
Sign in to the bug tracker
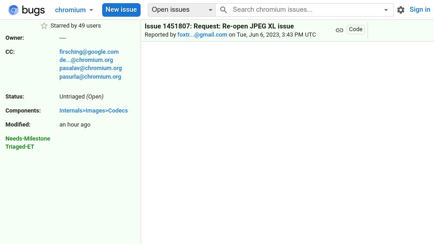coord(420,9)
